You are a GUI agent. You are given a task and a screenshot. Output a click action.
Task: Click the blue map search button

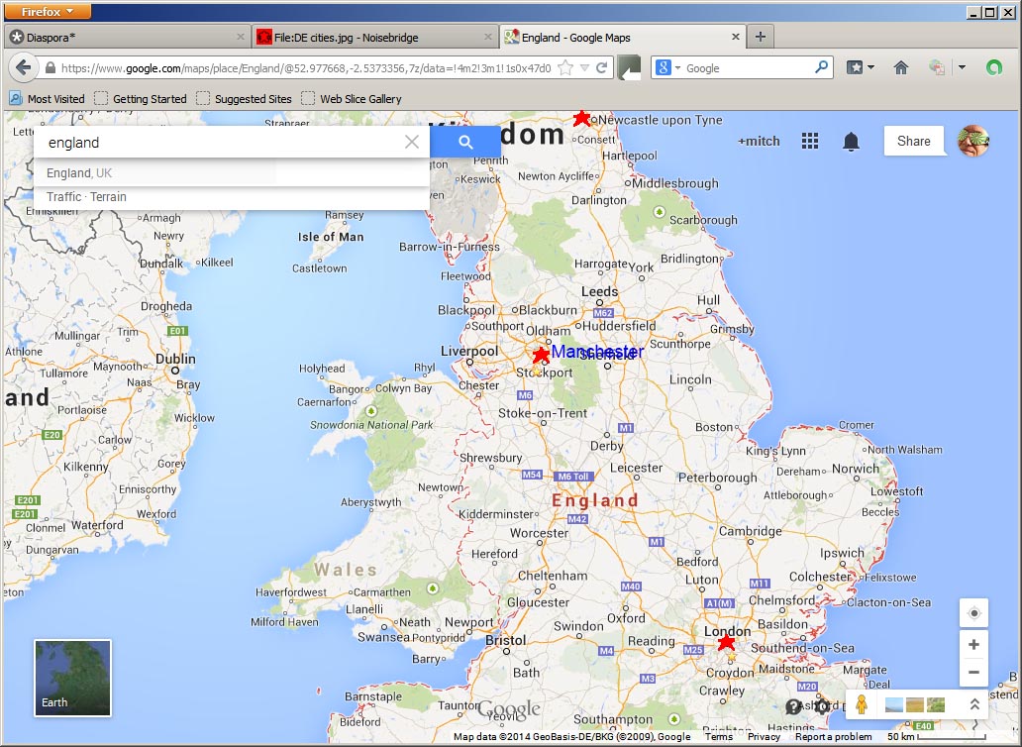point(465,142)
